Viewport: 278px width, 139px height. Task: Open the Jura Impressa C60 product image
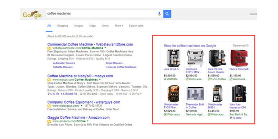pyautogui.click(x=239, y=93)
